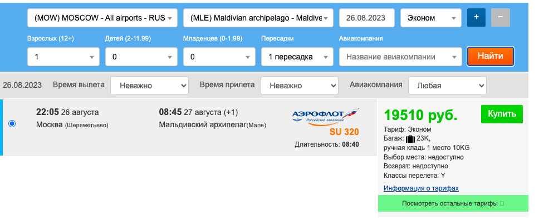Open the Maldivian archipelago destination dropdown
The height and width of the screenshot is (220, 539).
(258, 18)
